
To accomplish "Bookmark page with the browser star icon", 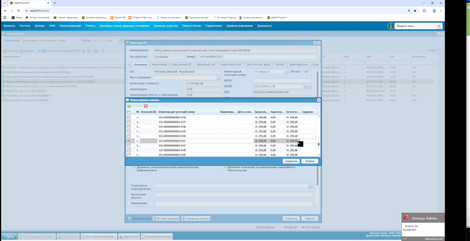I will point(415,11).
